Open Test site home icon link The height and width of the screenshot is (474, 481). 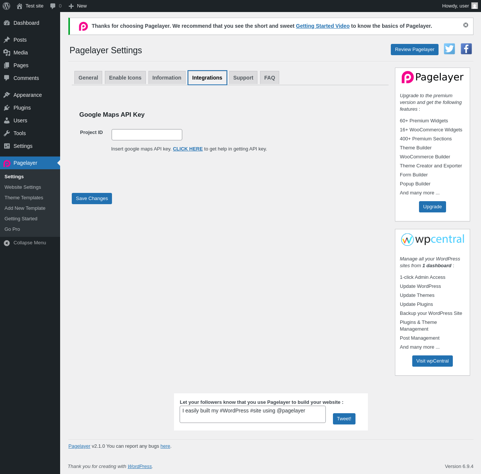(20, 6)
